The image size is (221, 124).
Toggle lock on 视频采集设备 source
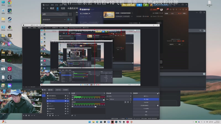pos(68,96)
